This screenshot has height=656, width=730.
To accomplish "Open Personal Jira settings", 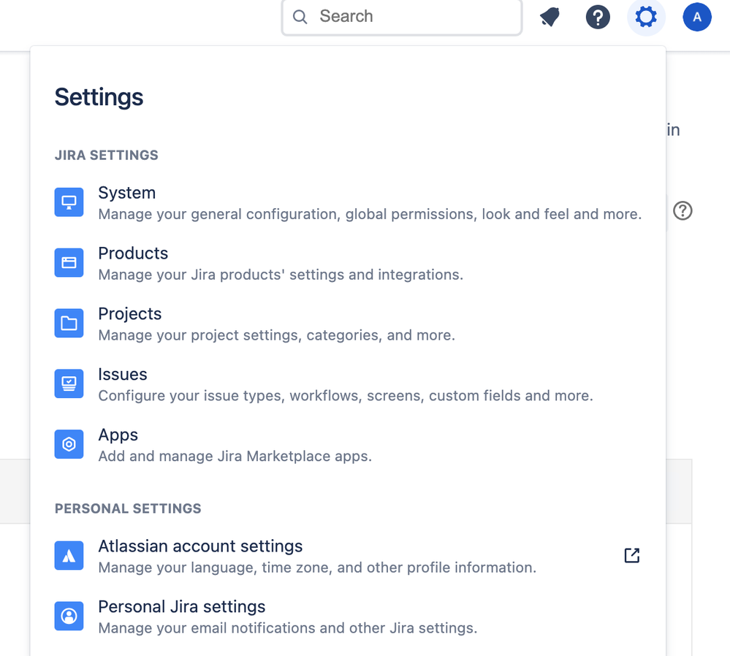I will (349, 617).
